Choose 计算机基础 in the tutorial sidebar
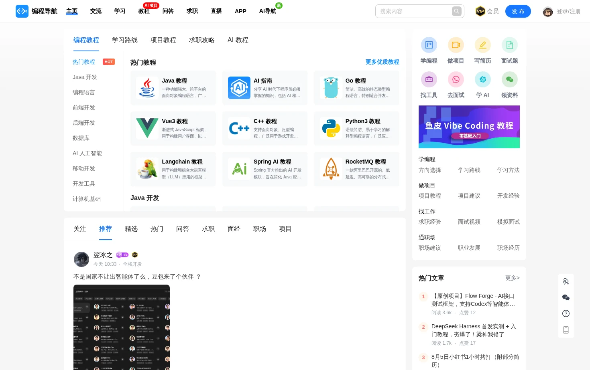Image resolution: width=590 pixels, height=370 pixels. (x=87, y=199)
